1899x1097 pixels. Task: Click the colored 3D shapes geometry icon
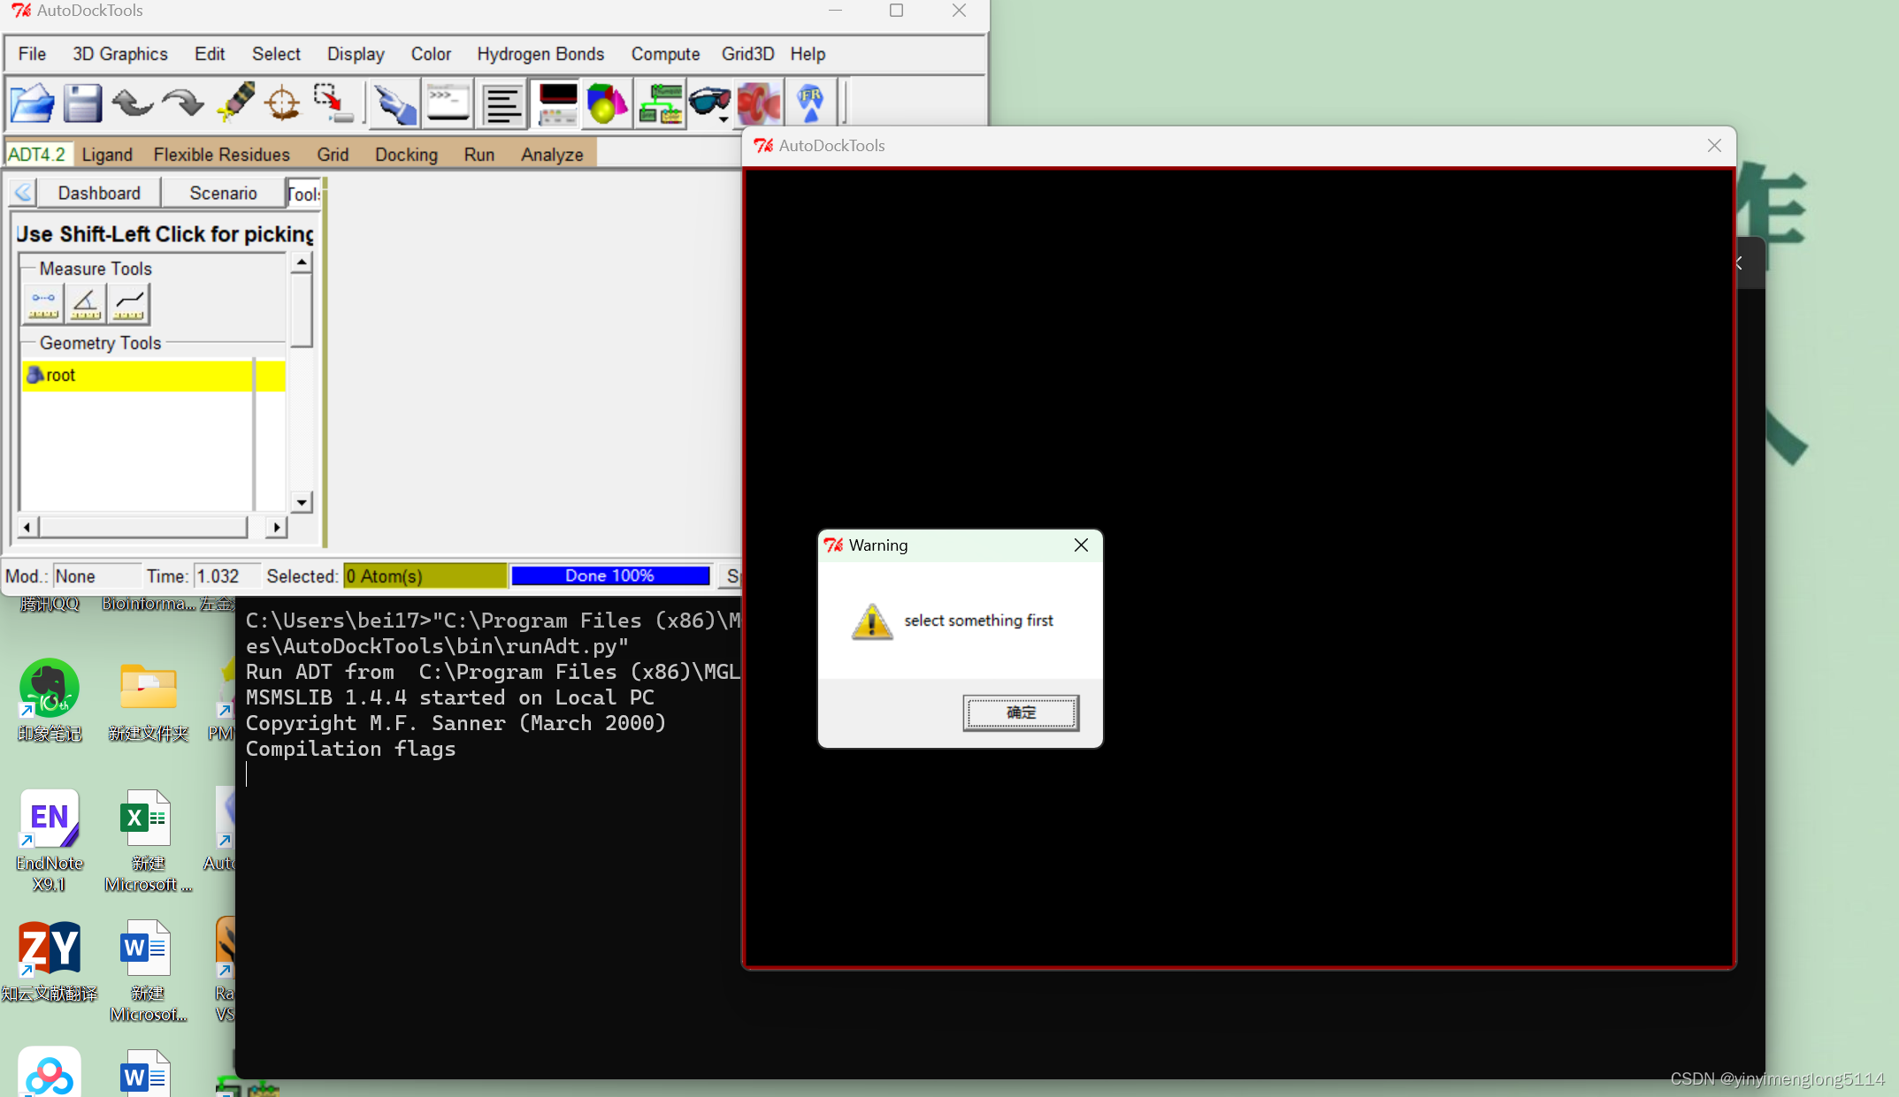607,104
